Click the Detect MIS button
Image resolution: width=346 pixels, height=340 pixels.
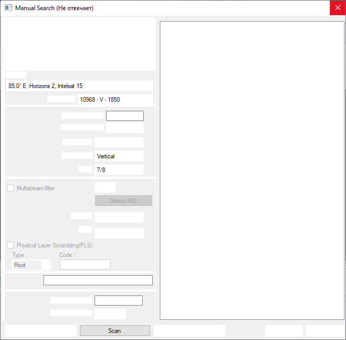point(123,201)
